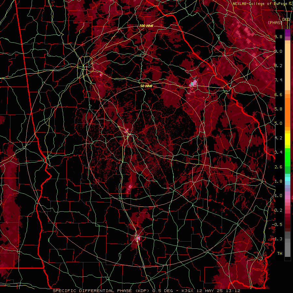Click the '12 MAY 25 13:12' timestamp
The height and width of the screenshot is (293, 293).
(x=218, y=291)
